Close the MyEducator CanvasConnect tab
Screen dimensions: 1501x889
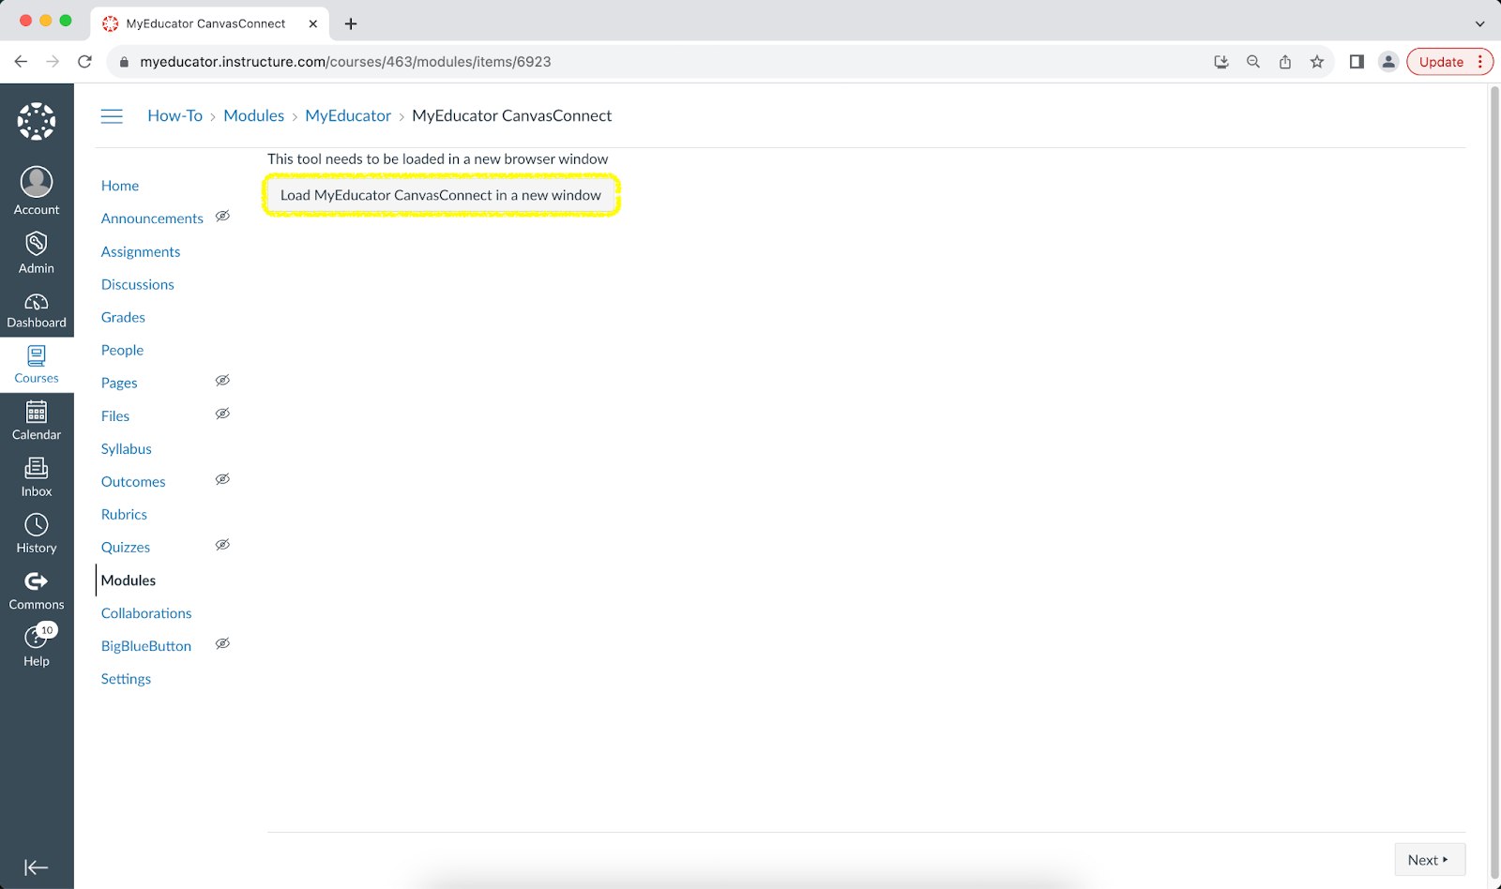click(313, 23)
